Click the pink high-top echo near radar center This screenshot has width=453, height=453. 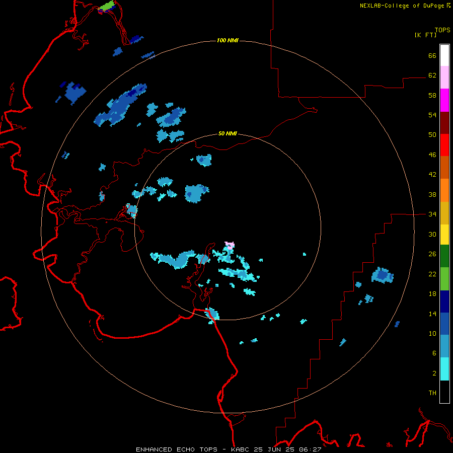[230, 246]
